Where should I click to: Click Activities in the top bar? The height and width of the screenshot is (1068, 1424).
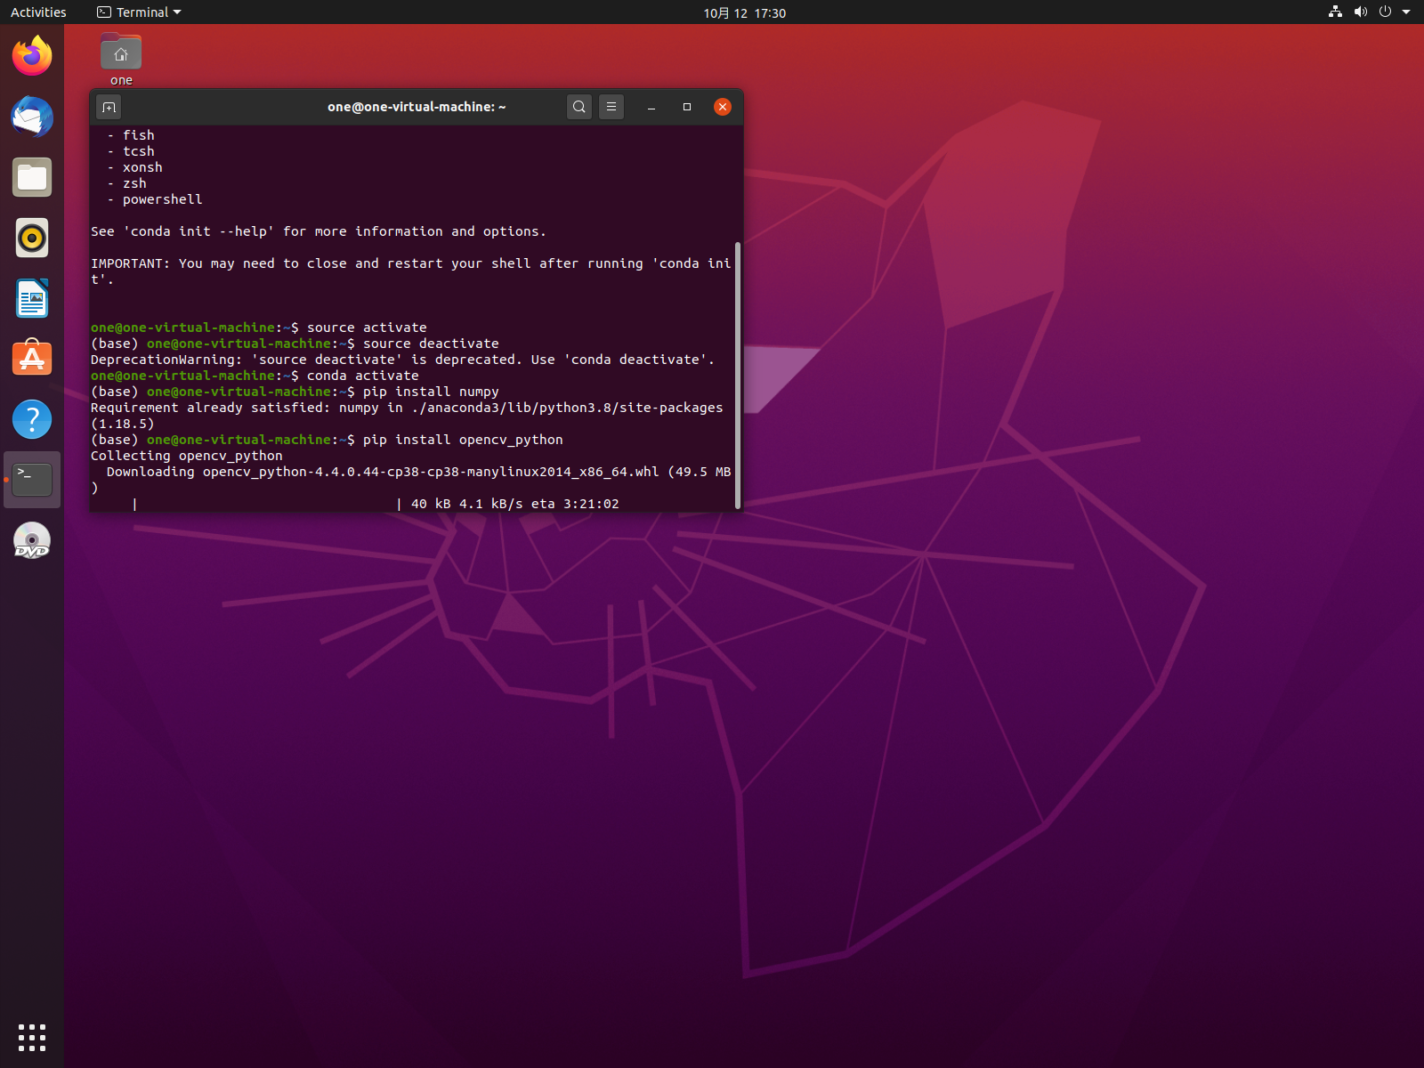point(37,12)
